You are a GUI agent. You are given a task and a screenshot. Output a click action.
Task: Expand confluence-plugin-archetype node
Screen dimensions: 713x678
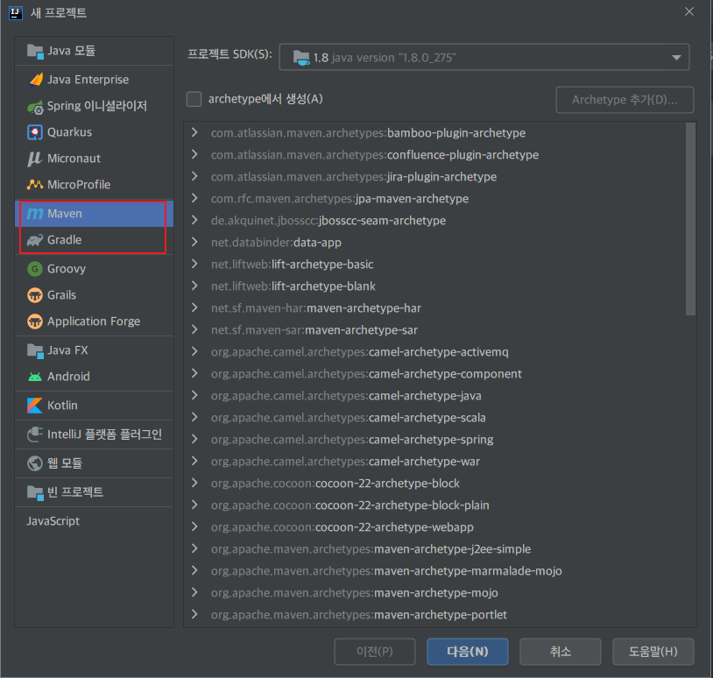pos(194,154)
